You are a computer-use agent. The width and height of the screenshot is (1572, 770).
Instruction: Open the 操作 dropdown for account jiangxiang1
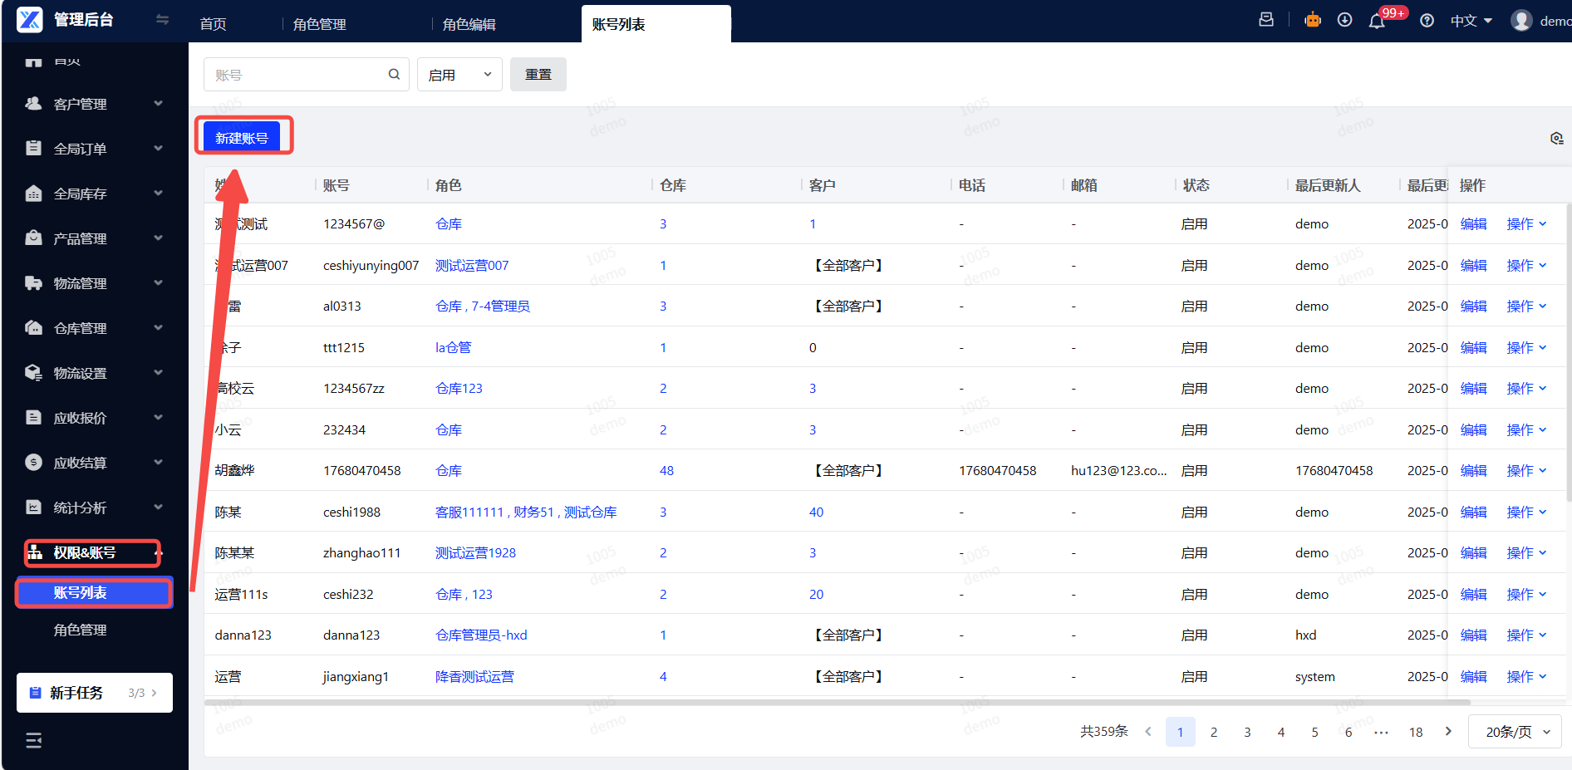click(x=1526, y=677)
